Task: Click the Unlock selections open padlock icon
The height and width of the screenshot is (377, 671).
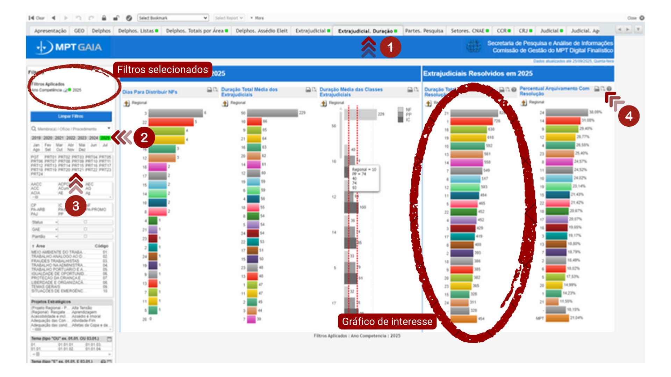Action: [x=116, y=18]
